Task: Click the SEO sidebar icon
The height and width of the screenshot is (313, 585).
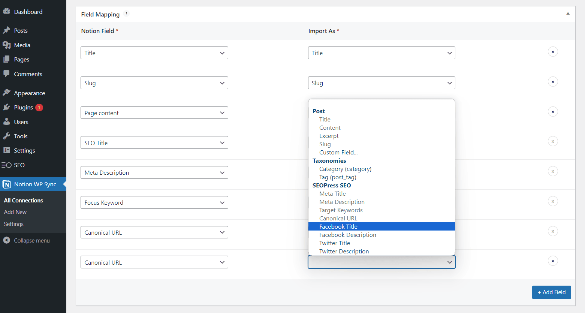Action: point(6,165)
